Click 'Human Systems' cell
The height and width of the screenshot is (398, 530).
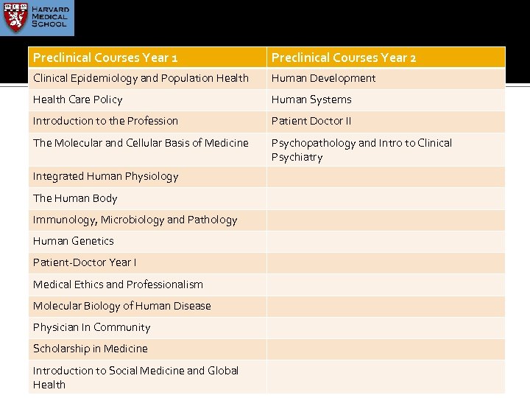click(386, 99)
